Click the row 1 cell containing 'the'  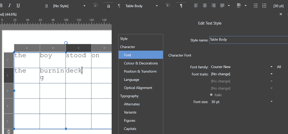(x=27, y=60)
